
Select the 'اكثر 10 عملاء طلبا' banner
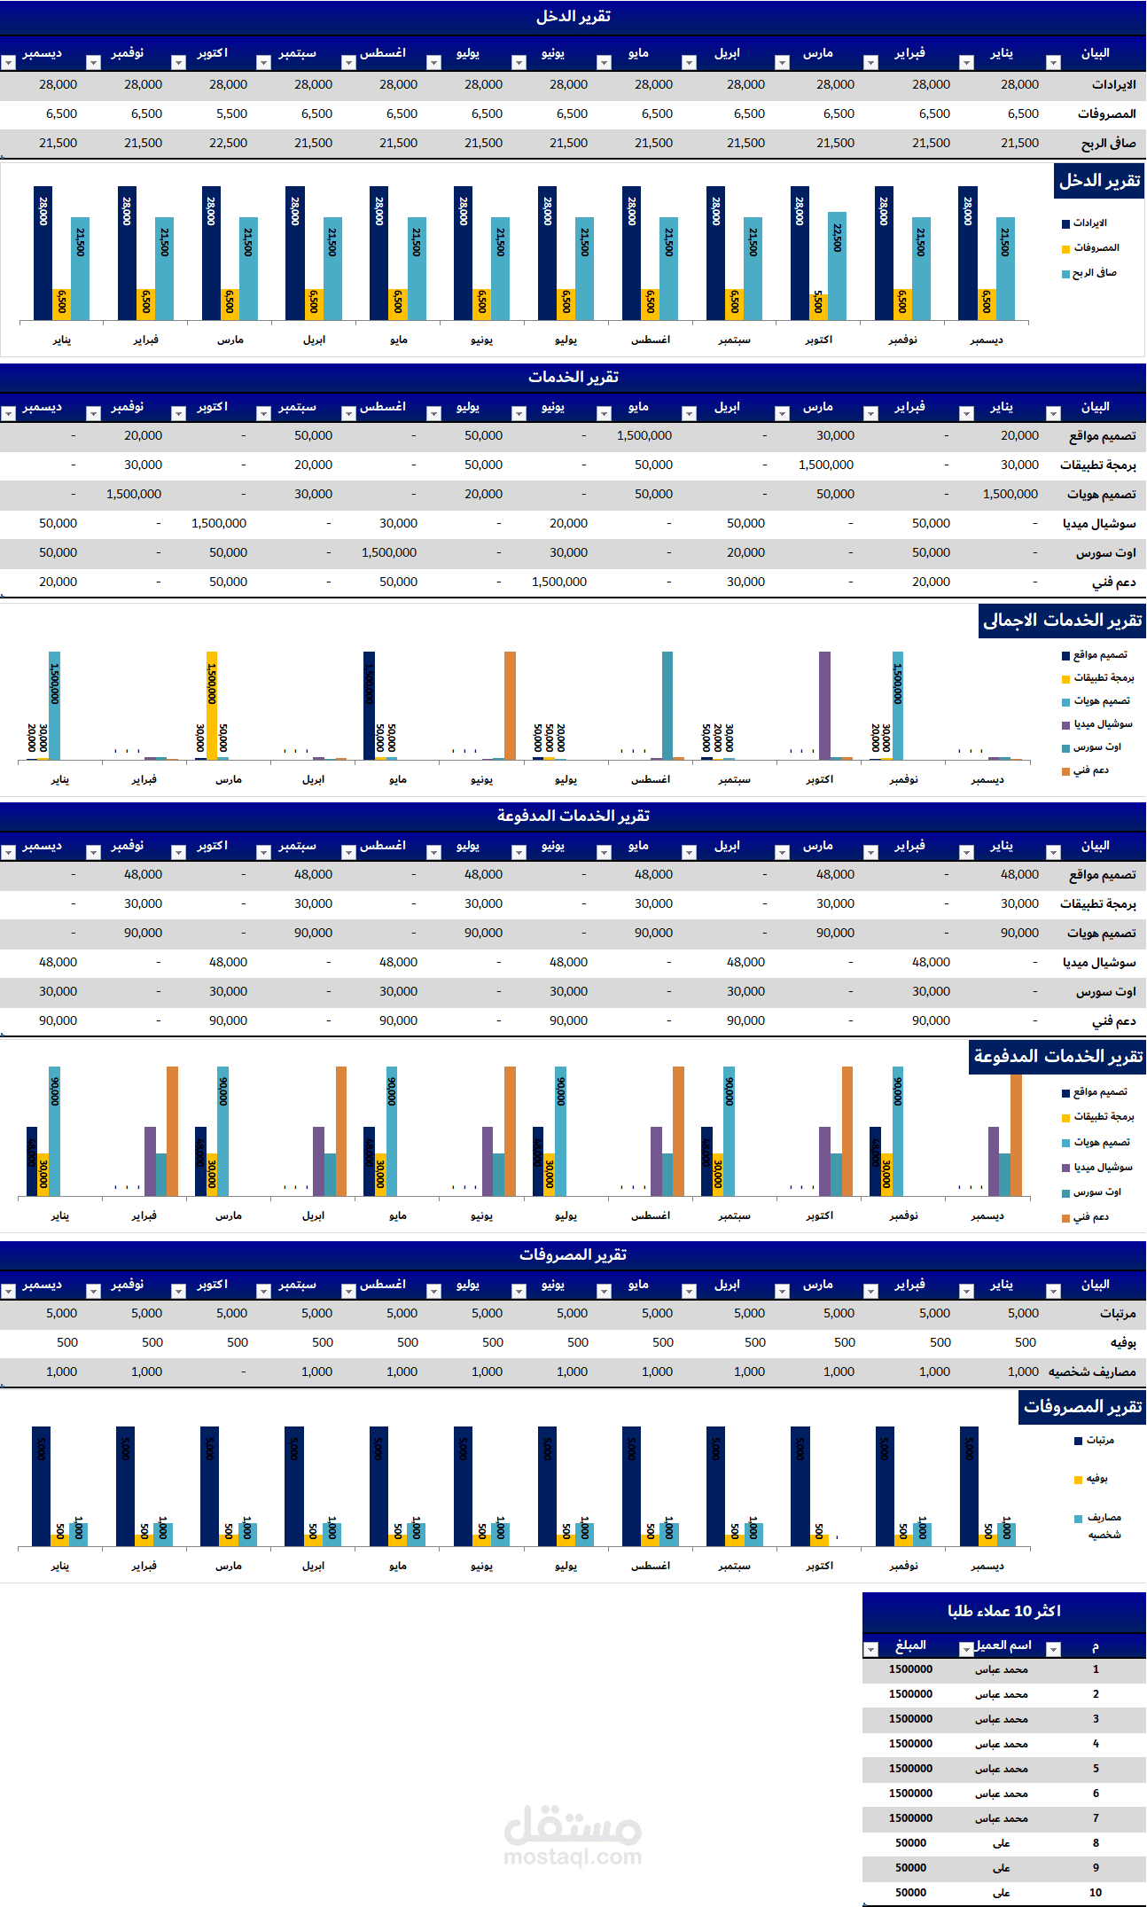point(1003,1611)
